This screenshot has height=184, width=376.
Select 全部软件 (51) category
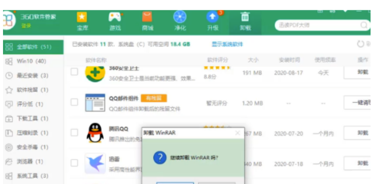click(x=33, y=47)
